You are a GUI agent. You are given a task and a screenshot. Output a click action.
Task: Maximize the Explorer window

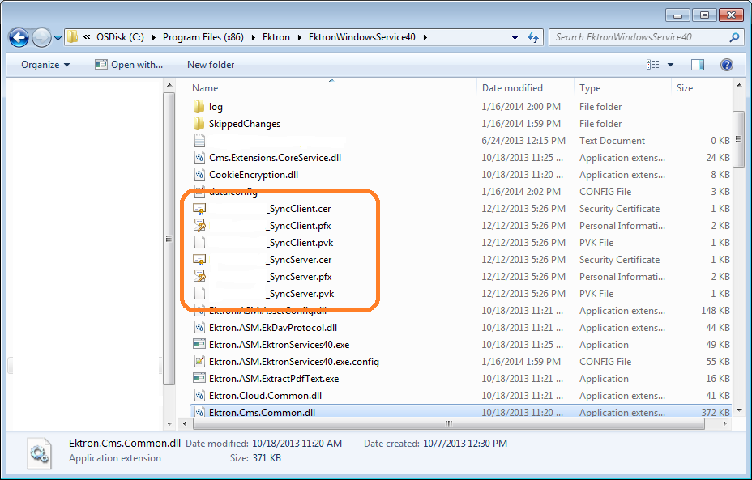[704, 15]
